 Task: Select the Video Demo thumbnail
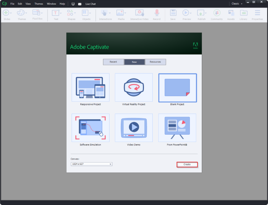click(x=134, y=128)
